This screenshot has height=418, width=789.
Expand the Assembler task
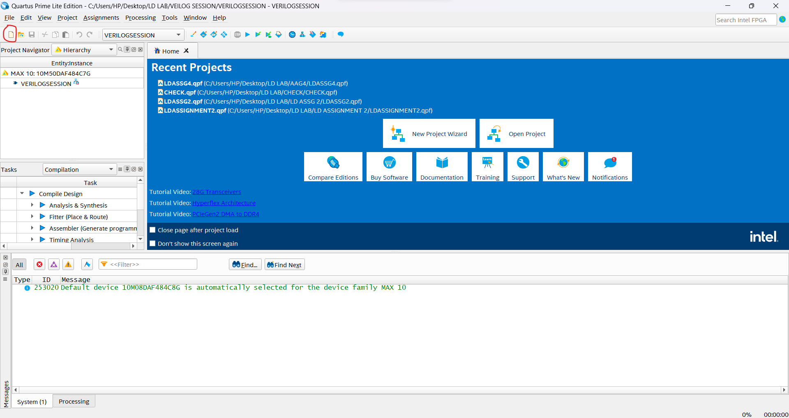point(32,228)
